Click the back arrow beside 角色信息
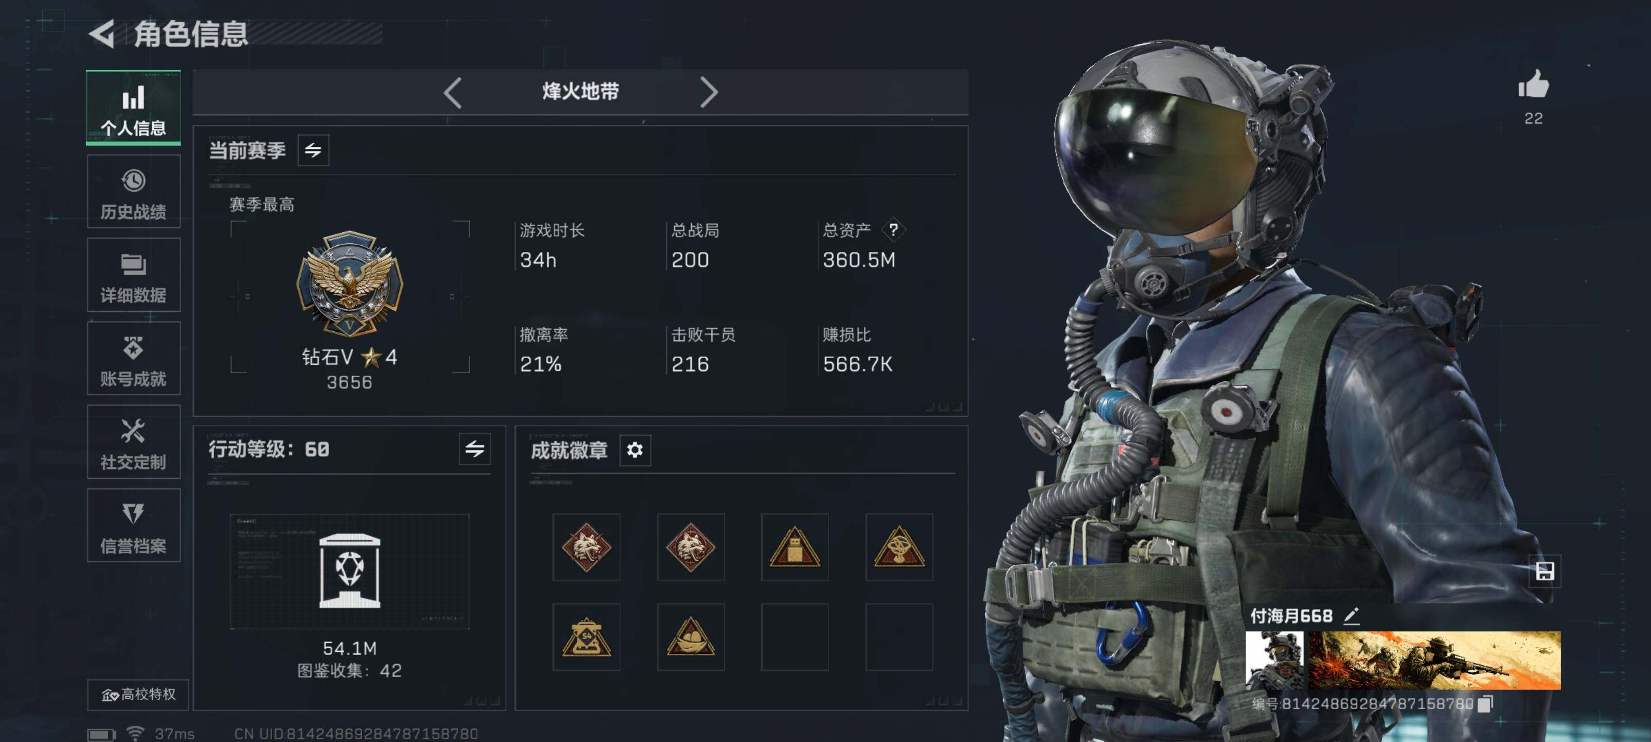This screenshot has height=742, width=1651. click(101, 33)
